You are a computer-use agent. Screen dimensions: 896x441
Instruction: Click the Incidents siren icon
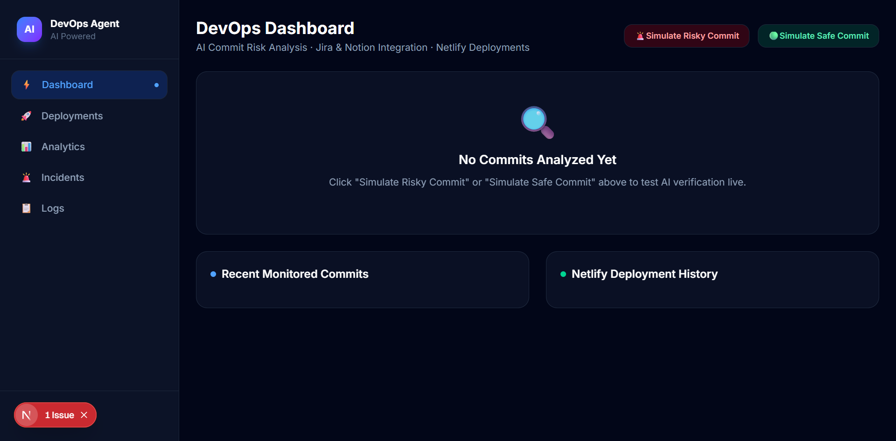pyautogui.click(x=27, y=178)
